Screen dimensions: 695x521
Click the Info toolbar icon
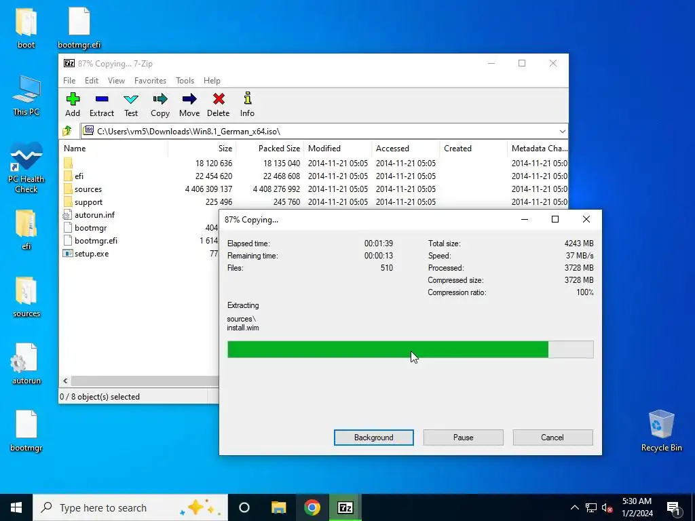click(x=247, y=104)
